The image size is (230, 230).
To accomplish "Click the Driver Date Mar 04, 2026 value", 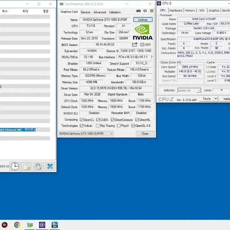I will tap(92, 94).
